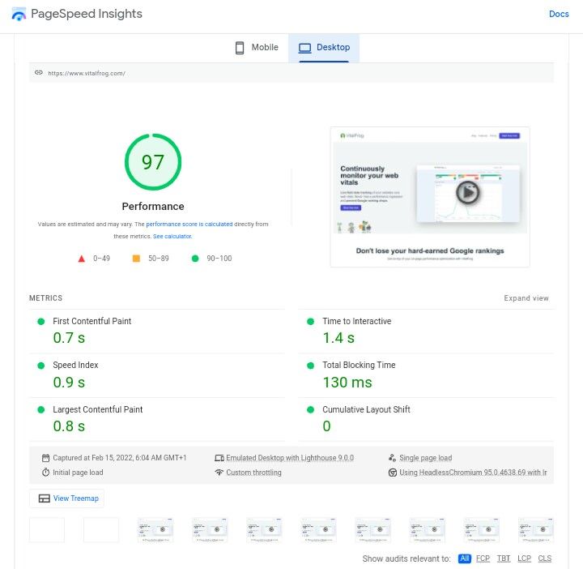Click the orange square 50–89 legend icon
This screenshot has height=569, width=583.
(137, 259)
